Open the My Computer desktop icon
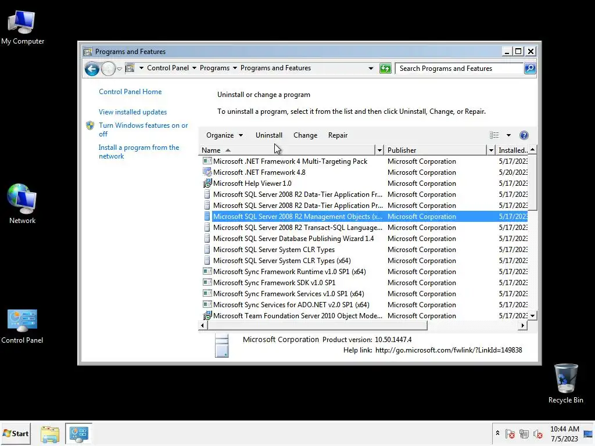Image resolution: width=595 pixels, height=446 pixels. point(22,27)
